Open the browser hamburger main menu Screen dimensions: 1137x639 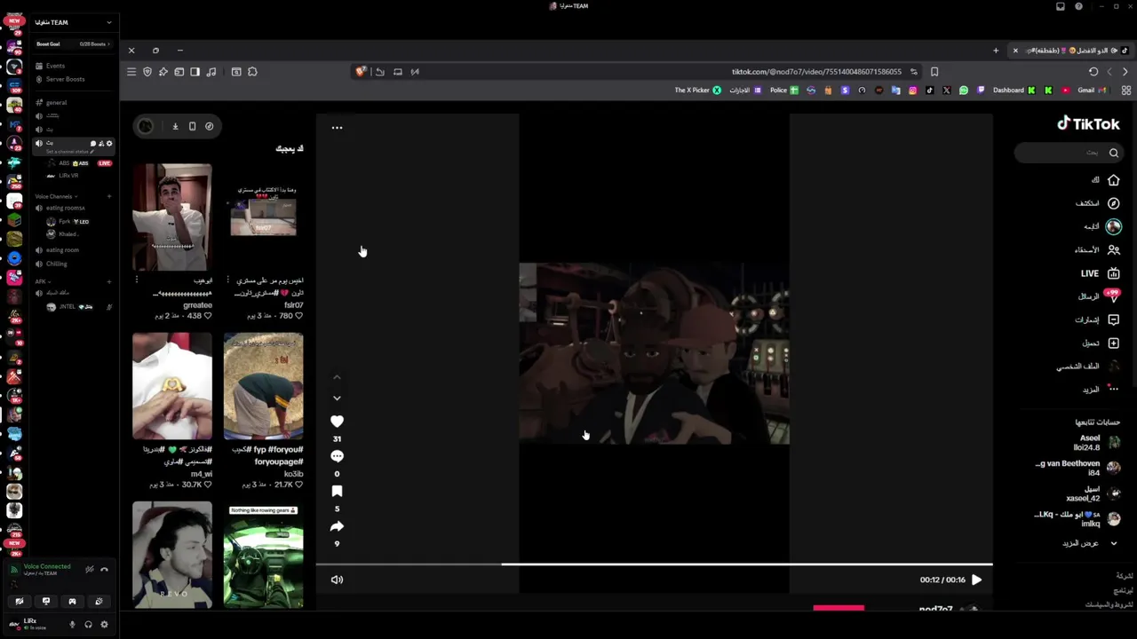point(131,72)
